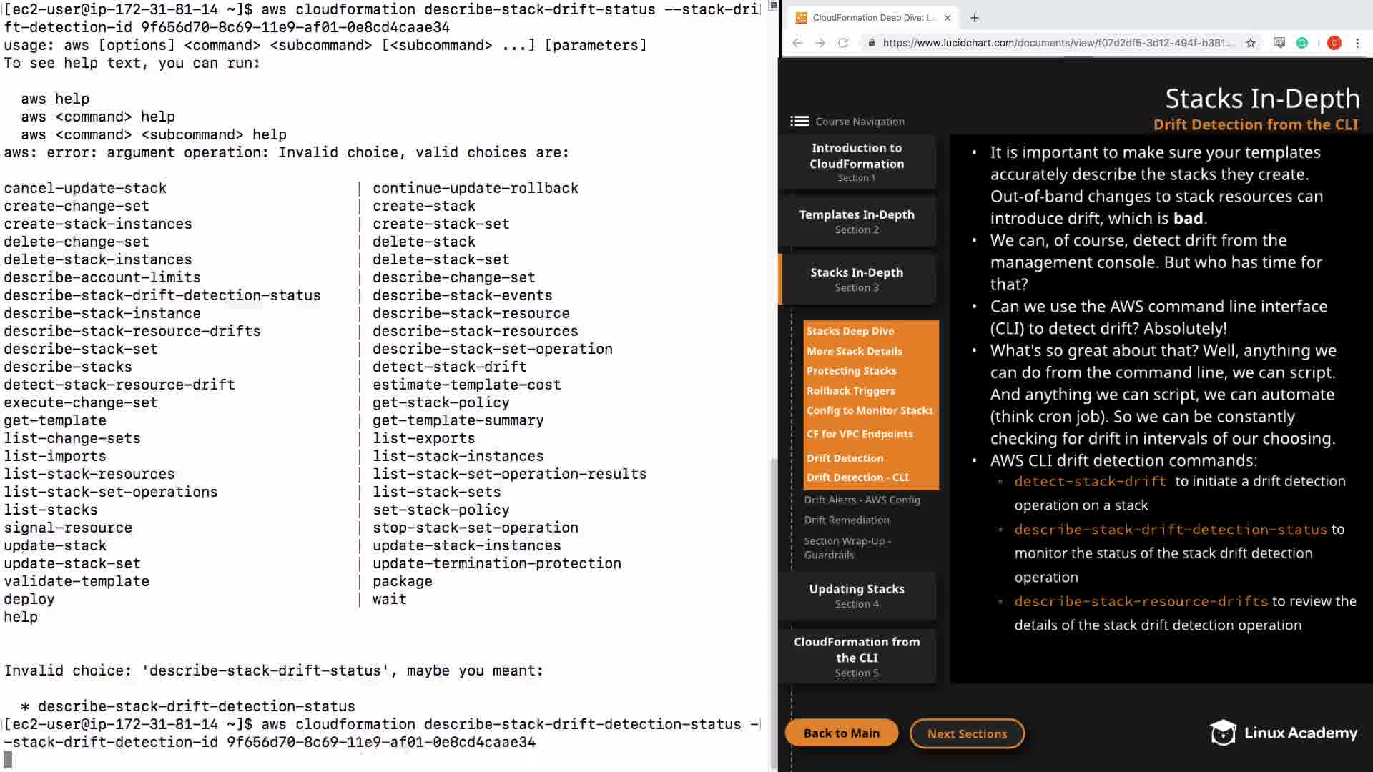Select the CloudFormation Deep Dive tab
This screenshot has width=1373, height=772.
(869, 18)
